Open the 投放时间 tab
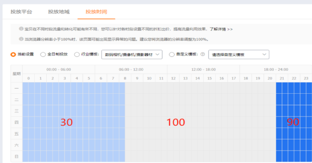 coord(96,12)
